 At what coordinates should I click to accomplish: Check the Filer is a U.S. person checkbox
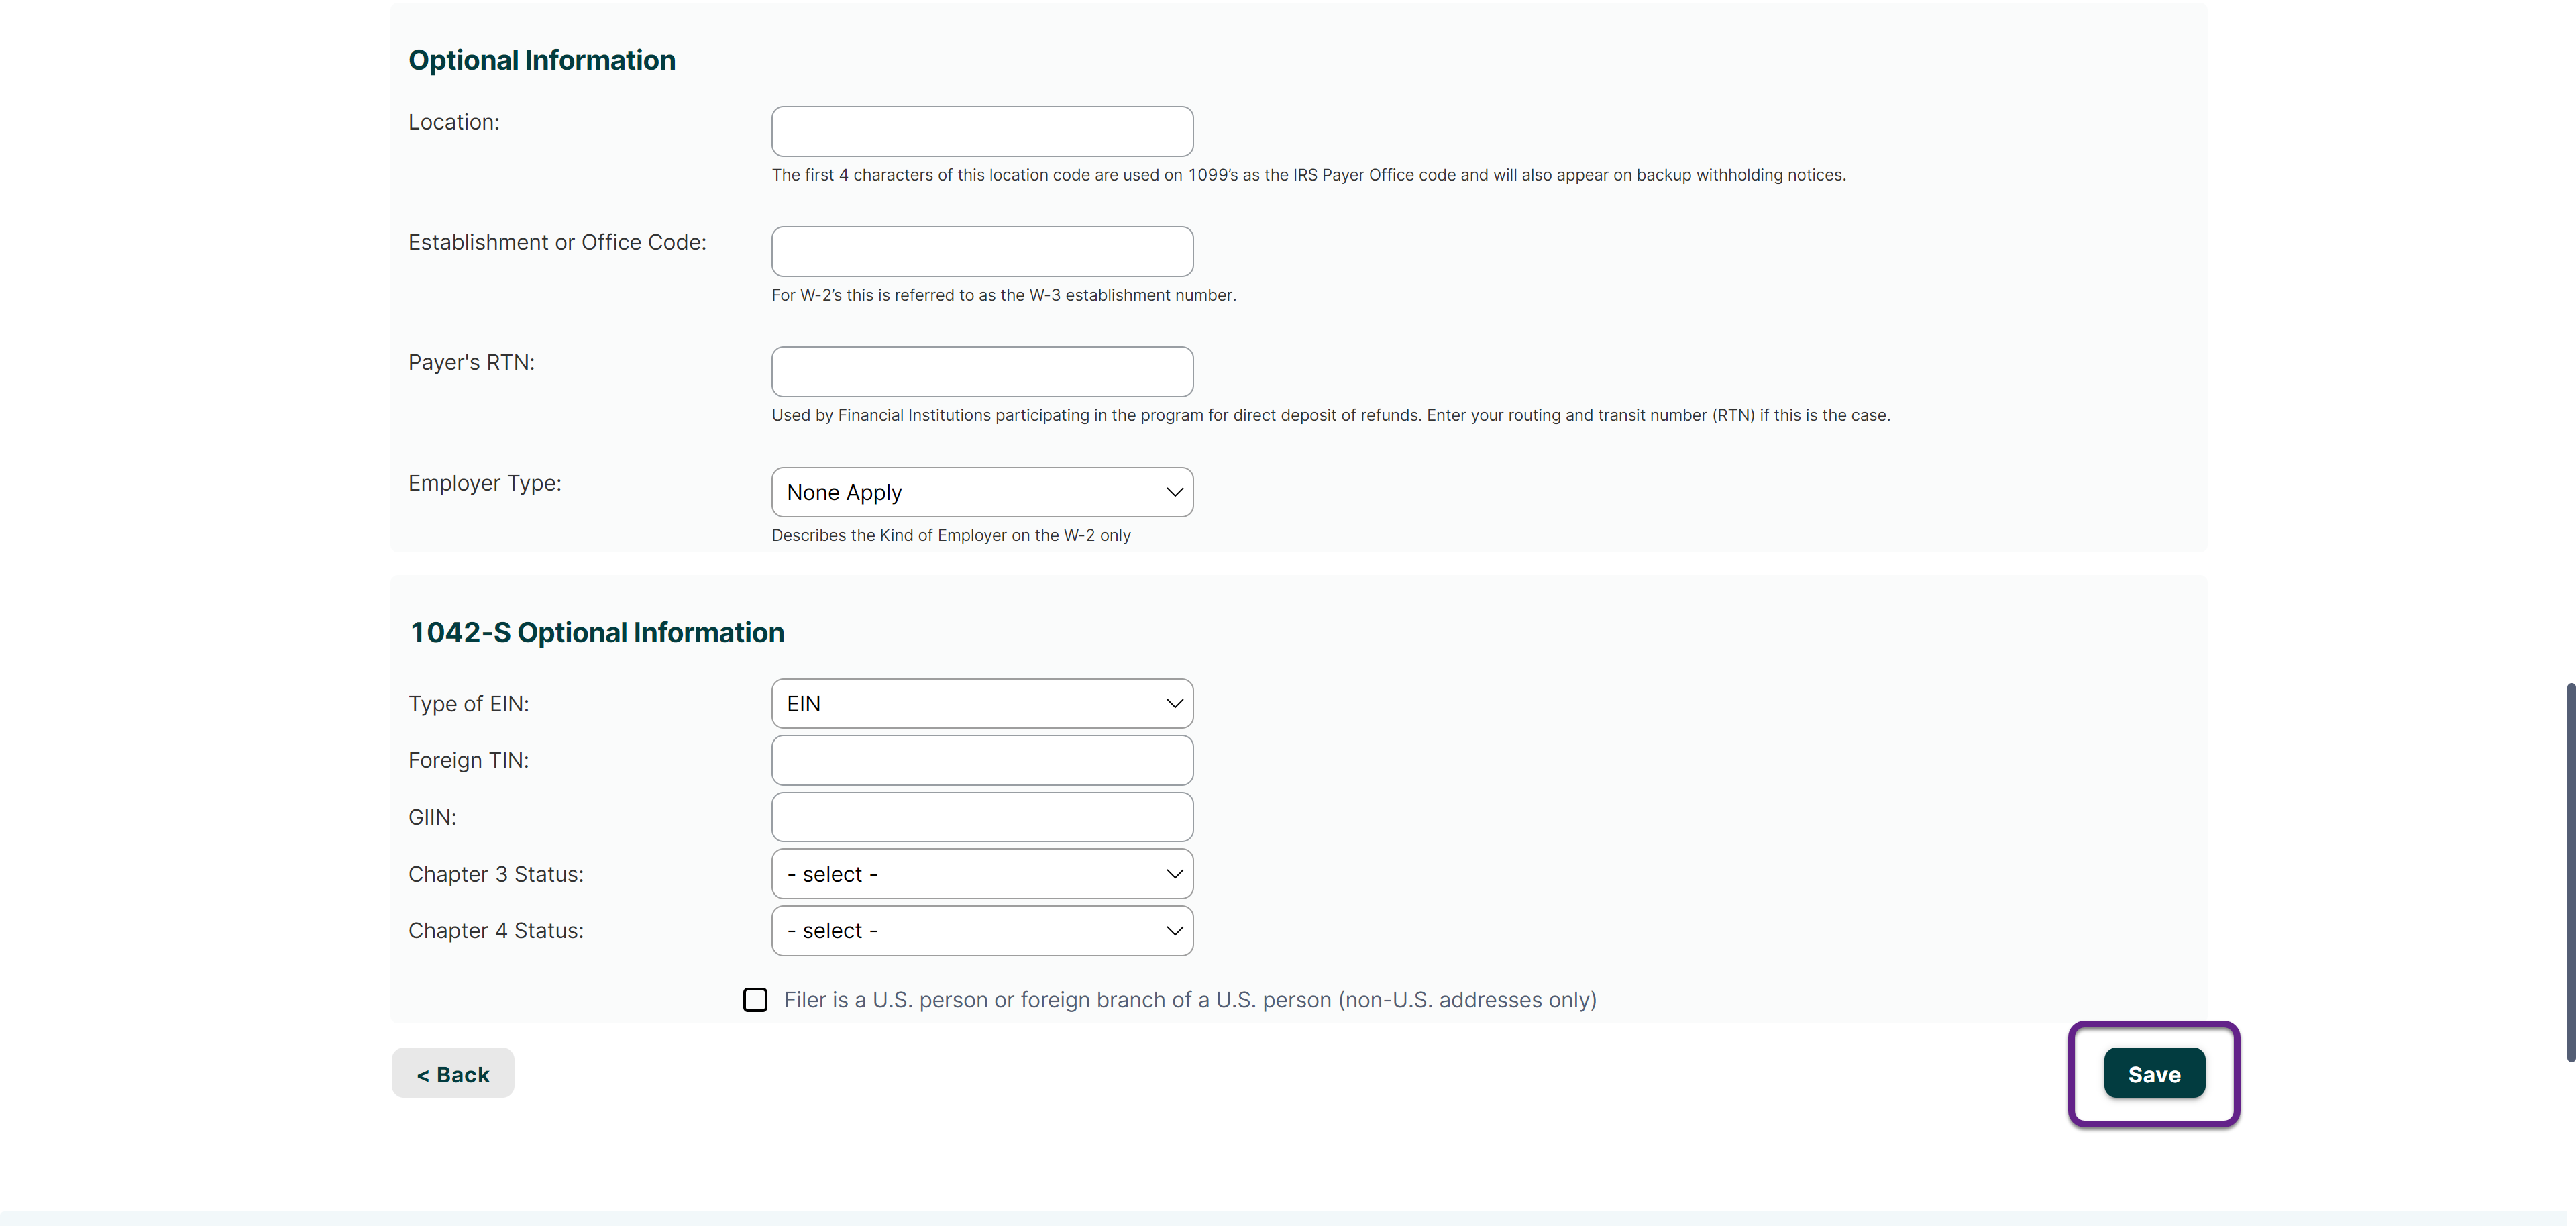[x=755, y=1000]
